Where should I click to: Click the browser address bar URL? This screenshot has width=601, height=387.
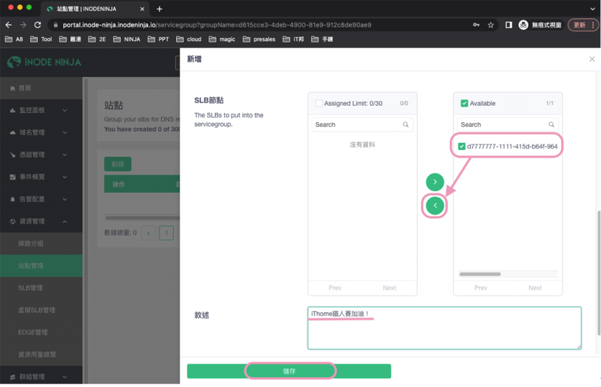[217, 25]
